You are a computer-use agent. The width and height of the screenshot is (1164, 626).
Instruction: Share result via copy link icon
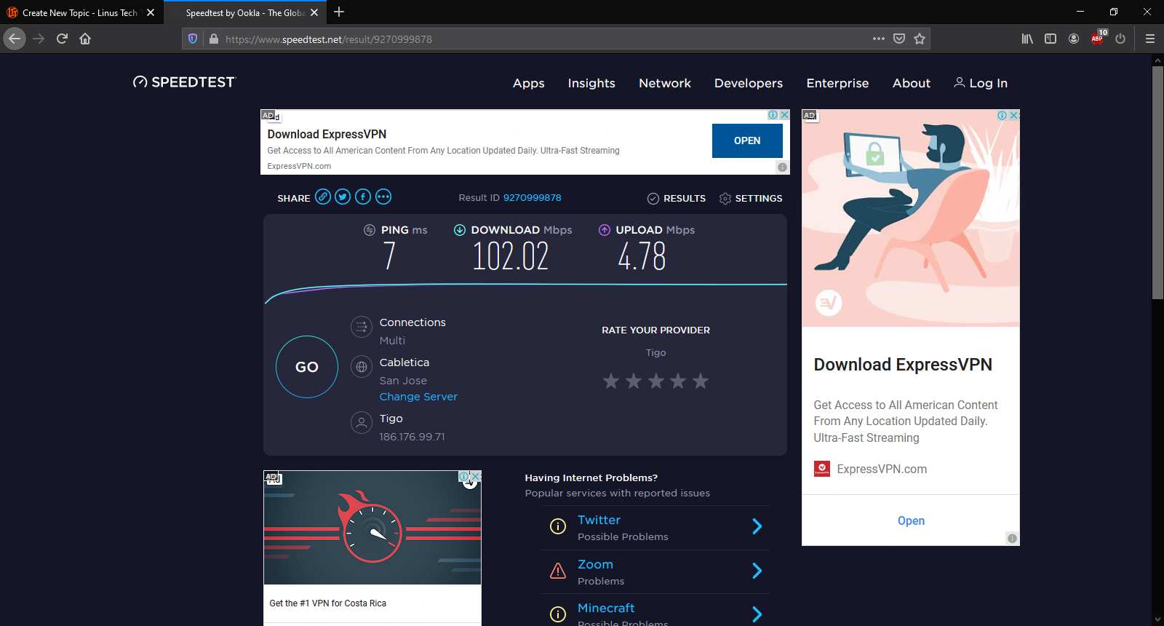[323, 197]
